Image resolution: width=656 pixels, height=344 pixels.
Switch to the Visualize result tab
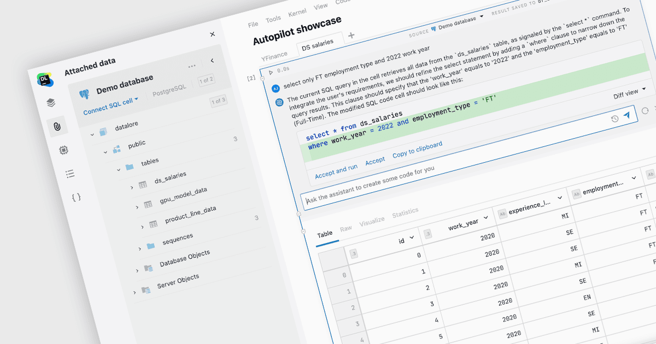click(372, 221)
